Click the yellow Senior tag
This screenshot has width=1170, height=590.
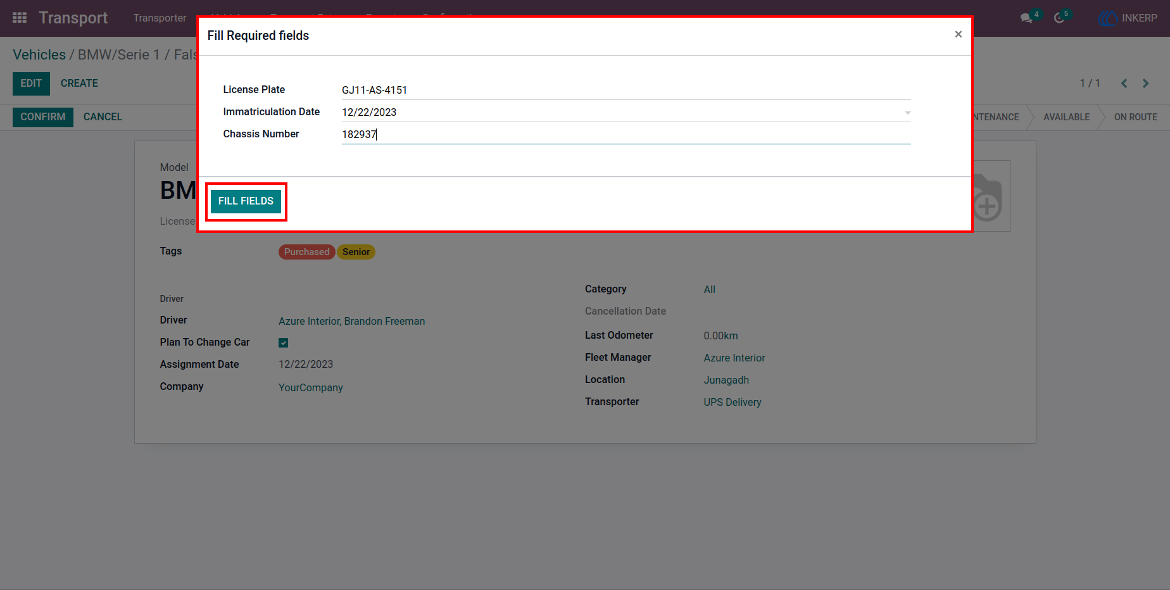[x=356, y=252]
